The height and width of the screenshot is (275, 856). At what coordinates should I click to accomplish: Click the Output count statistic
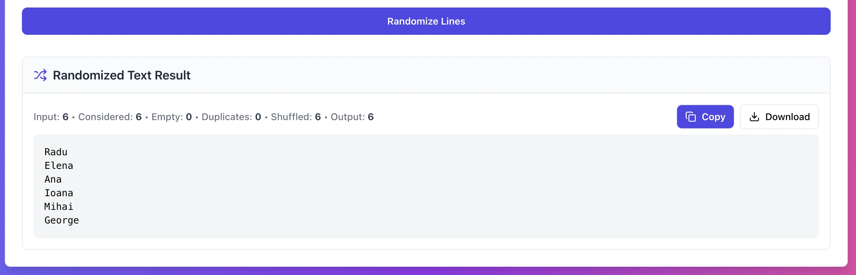point(352,117)
